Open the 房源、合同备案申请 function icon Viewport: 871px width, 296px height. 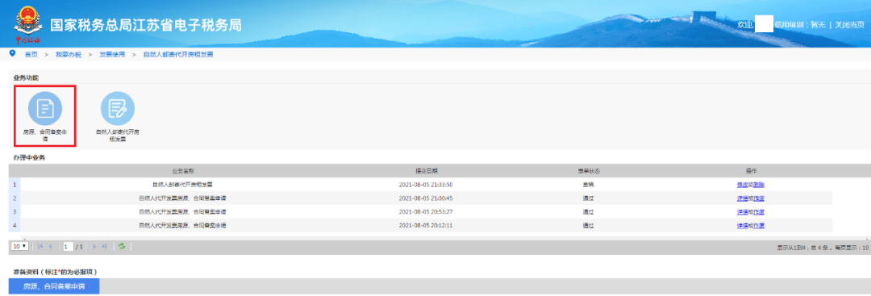click(x=45, y=108)
